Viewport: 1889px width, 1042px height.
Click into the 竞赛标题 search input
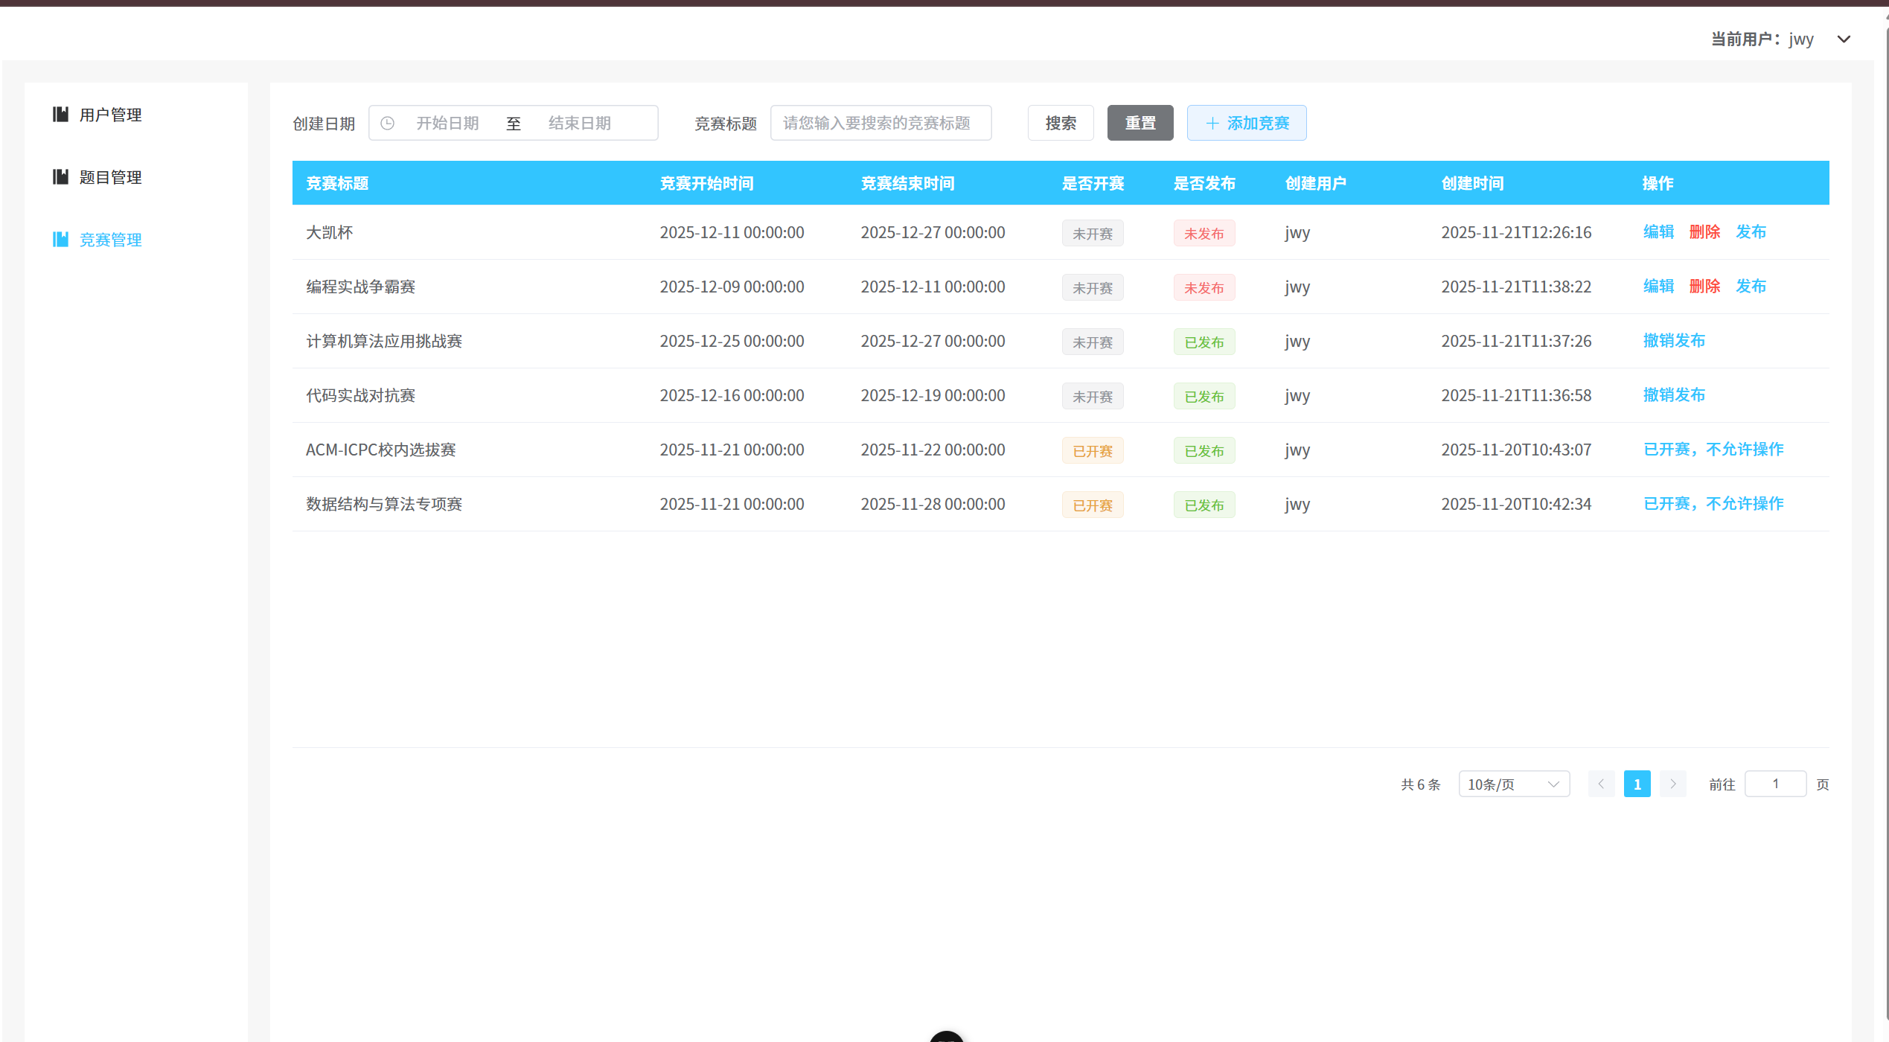(880, 123)
